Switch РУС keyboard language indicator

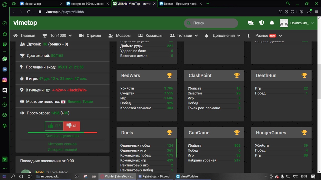click(x=295, y=176)
